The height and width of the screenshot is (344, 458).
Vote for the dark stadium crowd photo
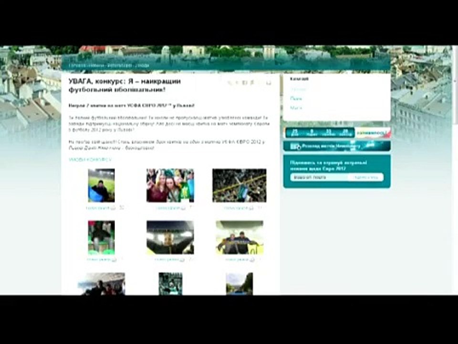click(239, 208)
